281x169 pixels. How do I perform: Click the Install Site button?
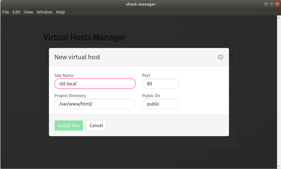pos(69,125)
